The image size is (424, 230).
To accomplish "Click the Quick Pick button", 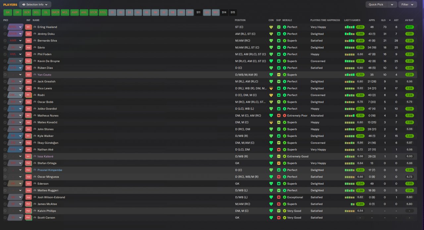I will click(x=376, y=5).
